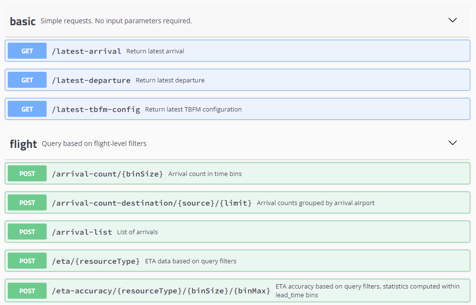Click the basic section title

[23, 21]
